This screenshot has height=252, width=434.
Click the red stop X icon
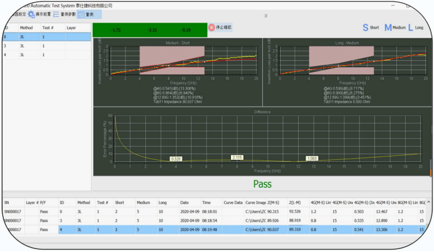[x=211, y=27]
